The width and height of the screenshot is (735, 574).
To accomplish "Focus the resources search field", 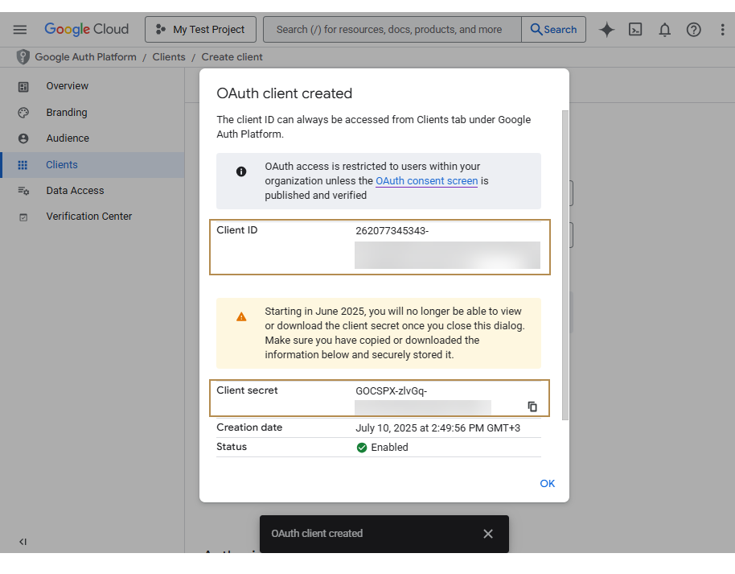I will click(392, 30).
